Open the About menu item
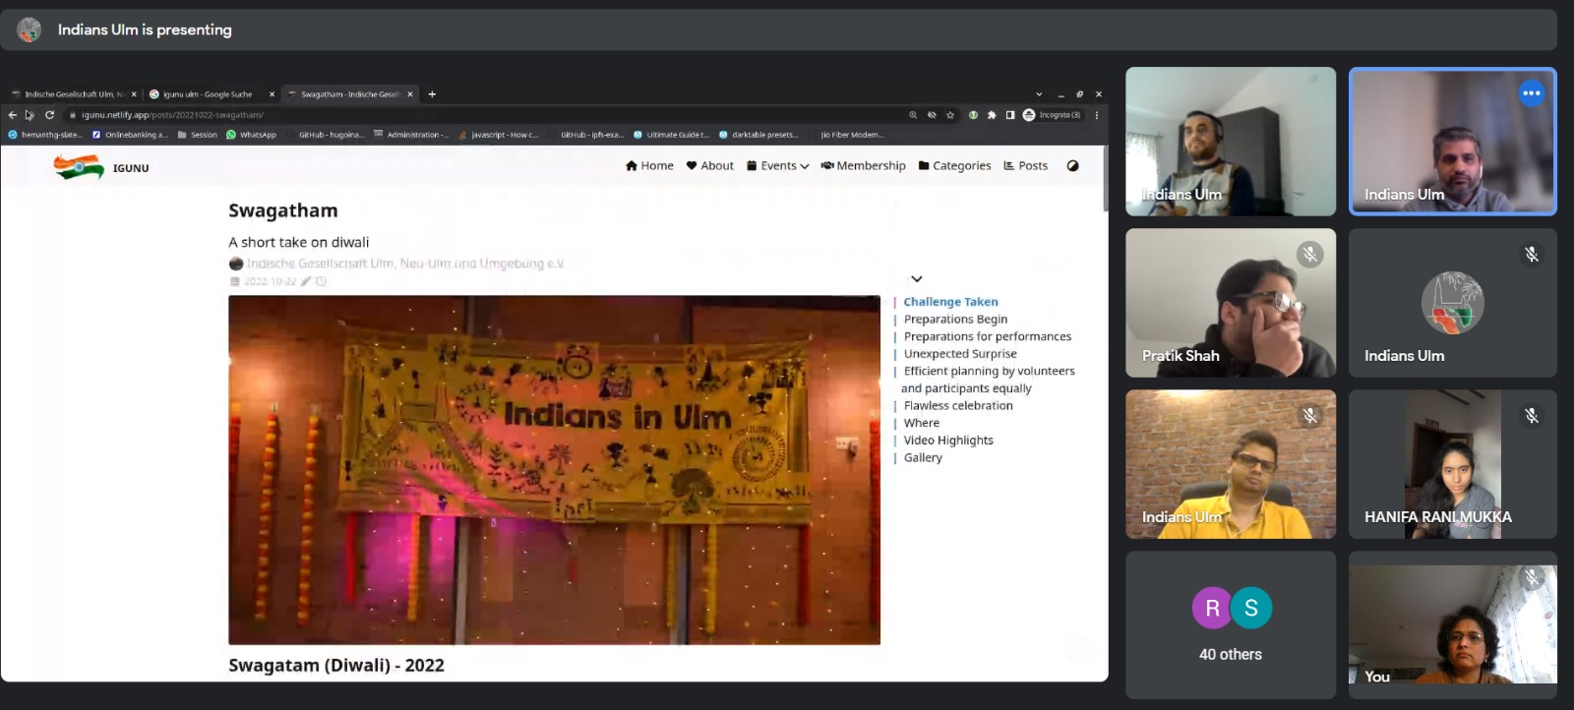Image resolution: width=1574 pixels, height=710 pixels. [x=710, y=166]
